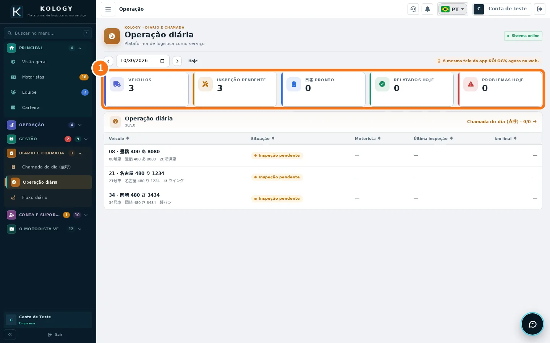Click the logout arrow icon in header

point(540,9)
